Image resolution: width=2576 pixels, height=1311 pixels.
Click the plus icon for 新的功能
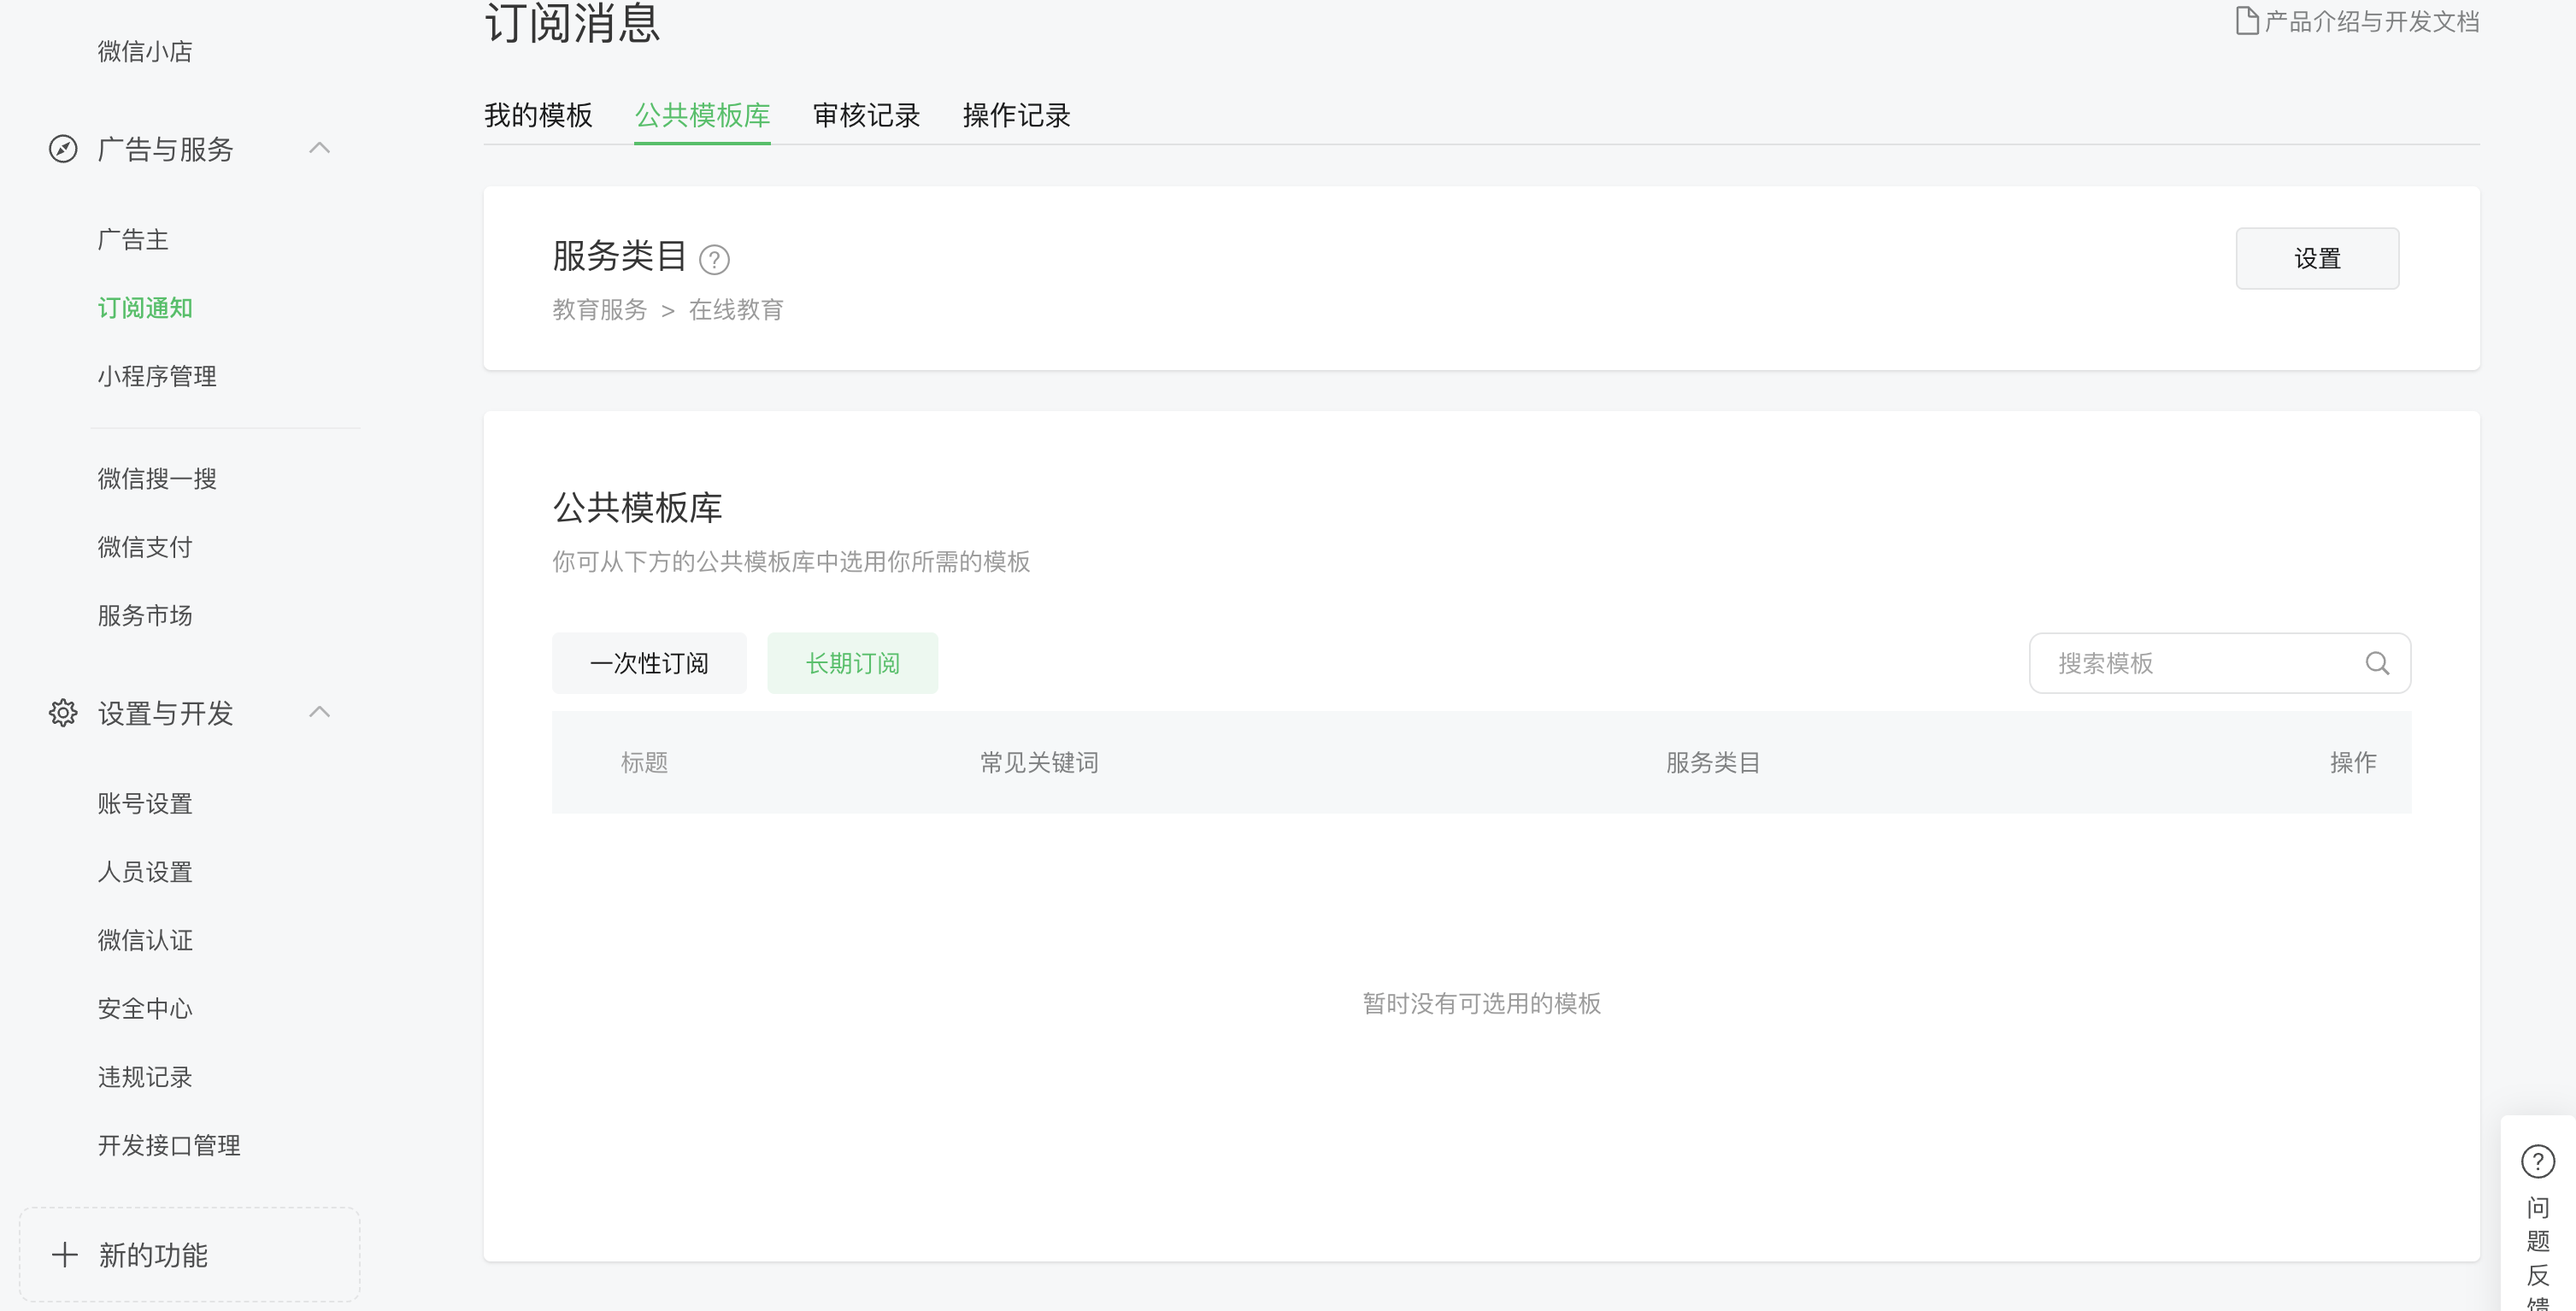point(65,1254)
